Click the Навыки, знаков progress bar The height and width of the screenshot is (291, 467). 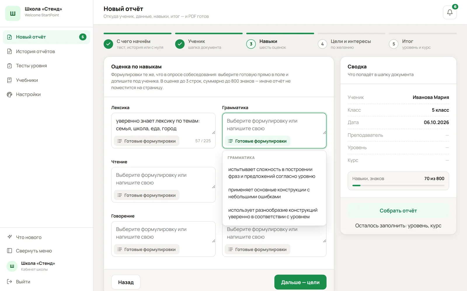click(398, 185)
